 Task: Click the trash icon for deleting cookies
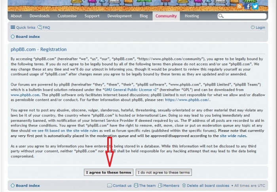coord(184,185)
